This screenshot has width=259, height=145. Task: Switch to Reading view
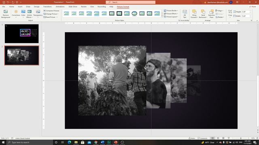click(223, 138)
